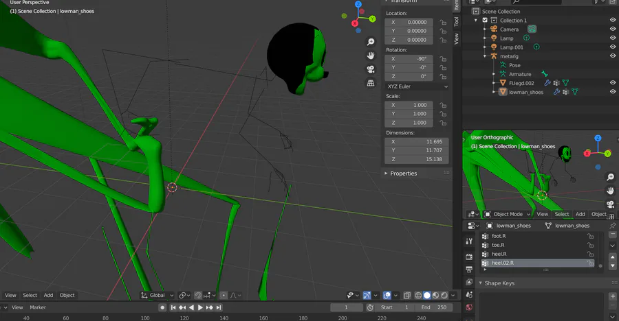This screenshot has width=619, height=321.
Task: Click the Armature bone data icon in outliner
Action: (x=545, y=73)
